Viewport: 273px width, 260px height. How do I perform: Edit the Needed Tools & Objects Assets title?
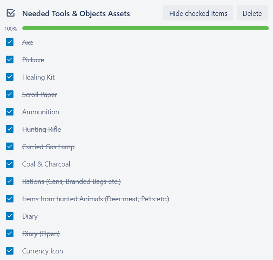[76, 14]
